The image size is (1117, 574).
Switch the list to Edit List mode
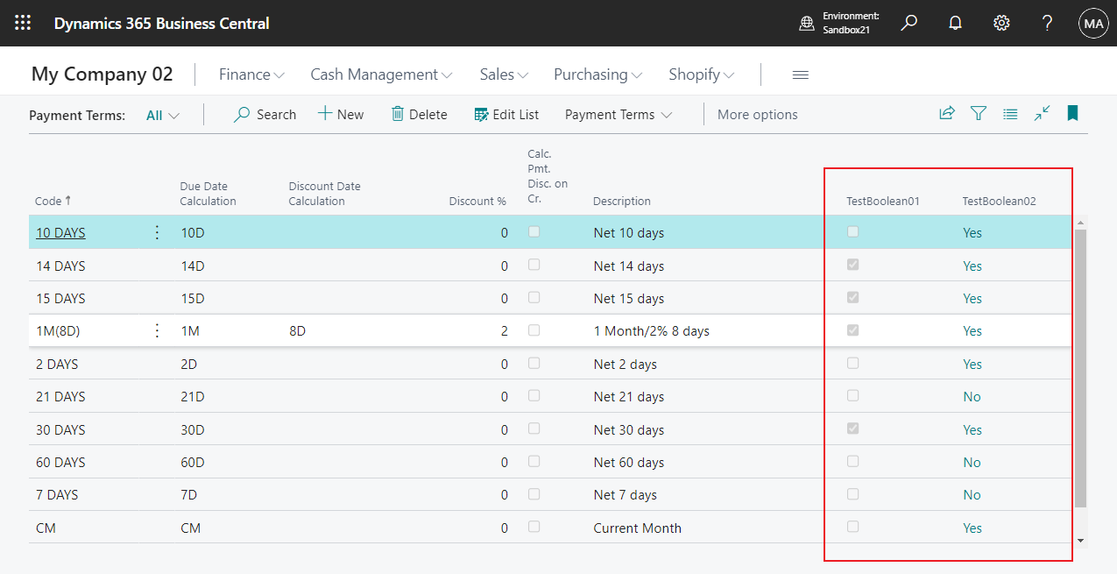[505, 114]
